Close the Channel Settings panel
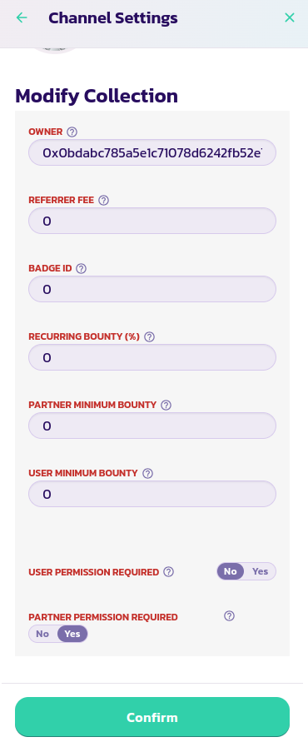Screen dimensions: 308x742 pos(290,18)
